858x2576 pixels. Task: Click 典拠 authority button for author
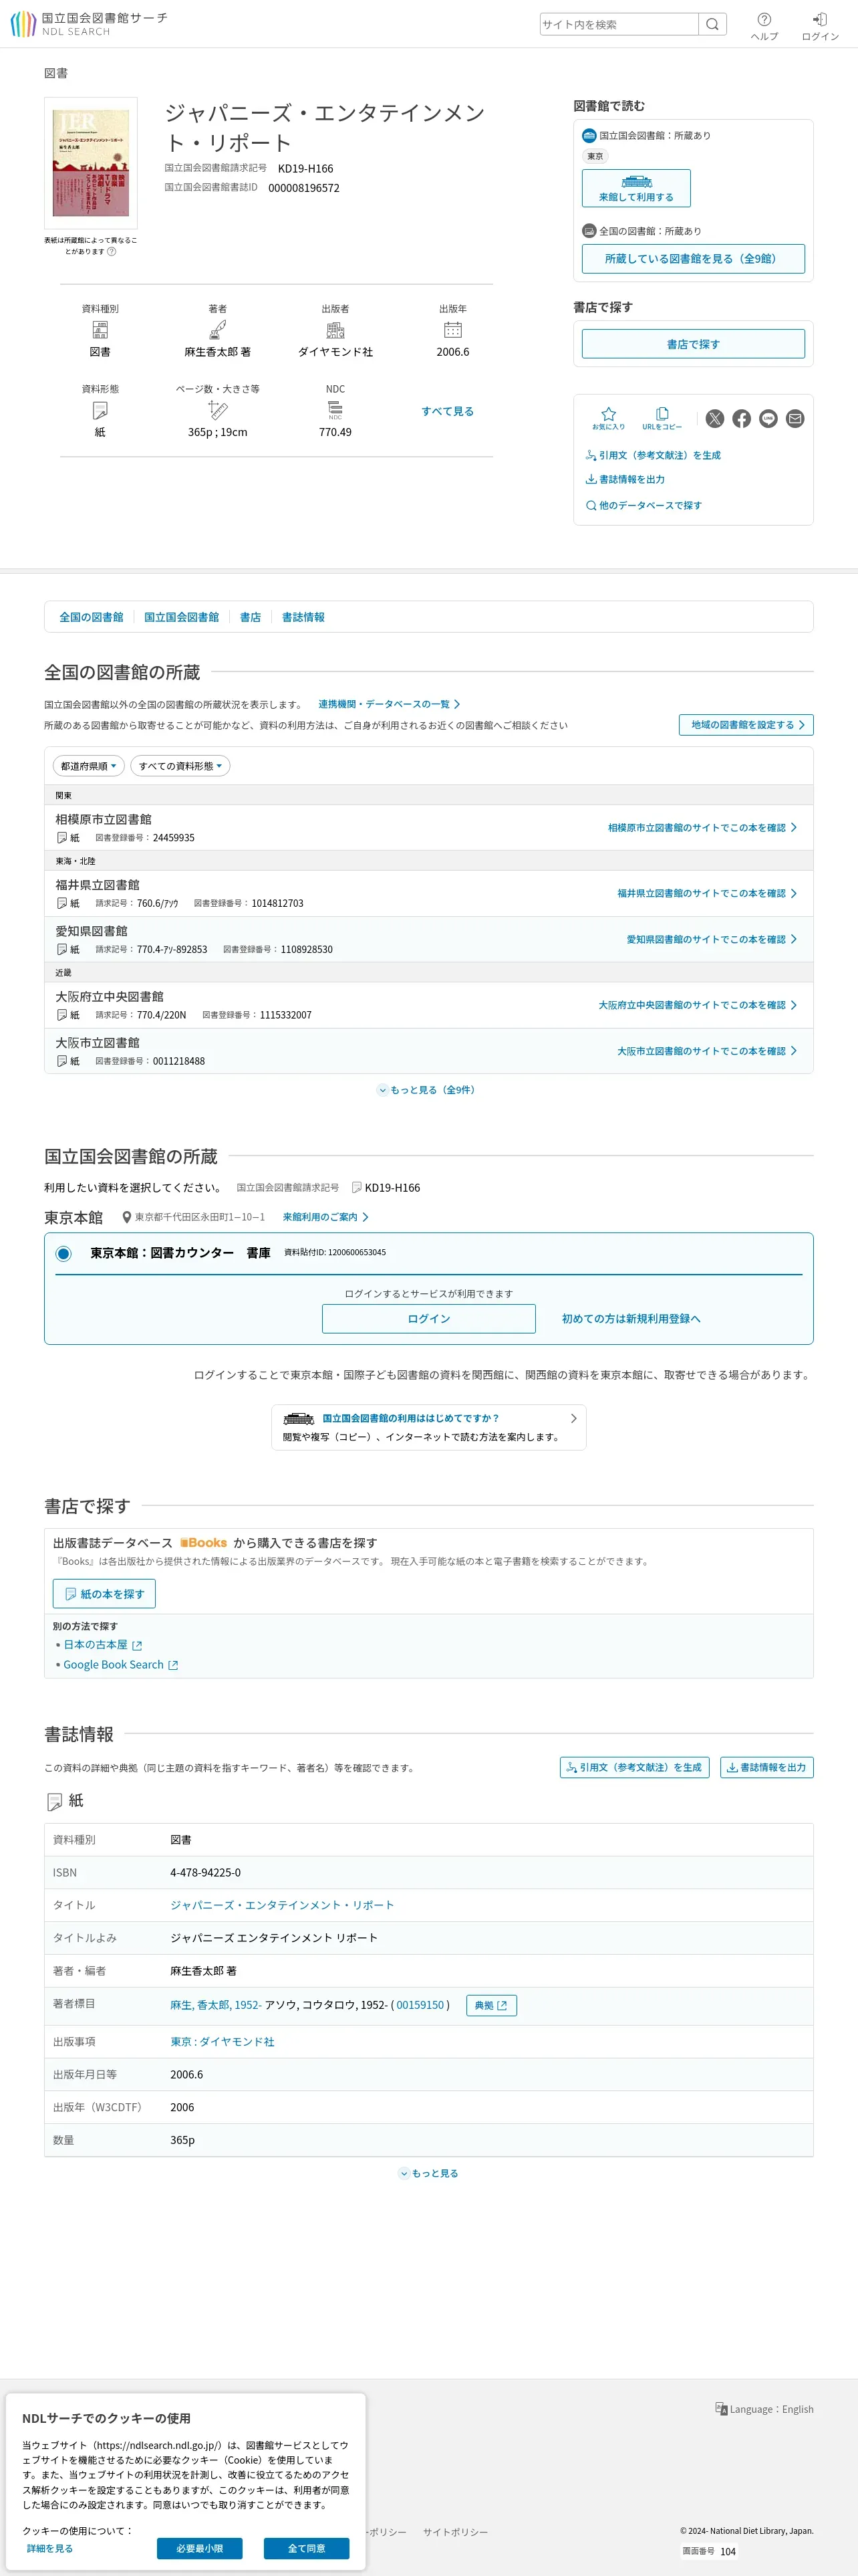point(491,2005)
